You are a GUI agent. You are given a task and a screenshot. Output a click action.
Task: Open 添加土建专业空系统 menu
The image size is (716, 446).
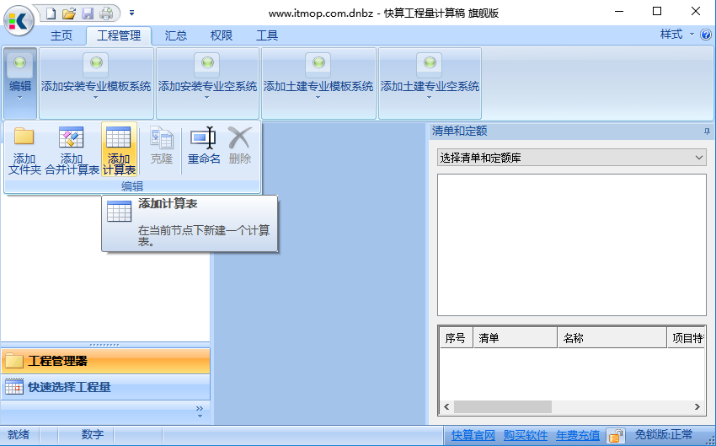pyautogui.click(x=430, y=83)
